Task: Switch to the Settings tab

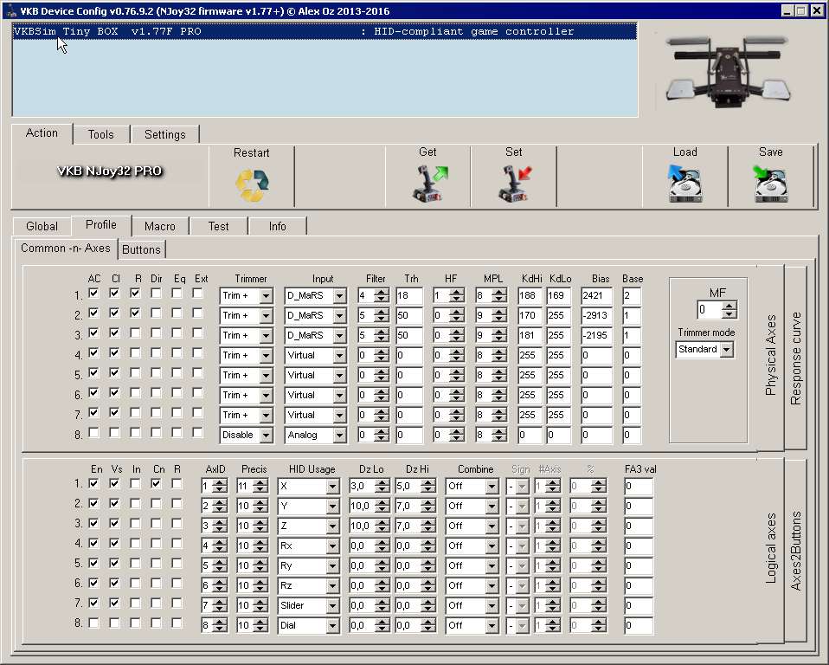Action: click(x=165, y=134)
